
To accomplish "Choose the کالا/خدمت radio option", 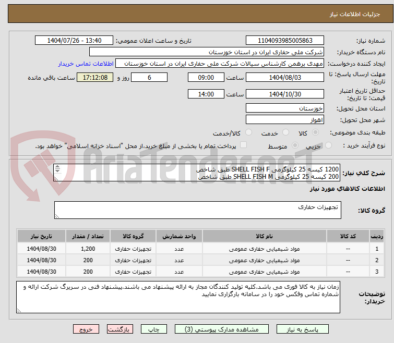I will point(249,133).
